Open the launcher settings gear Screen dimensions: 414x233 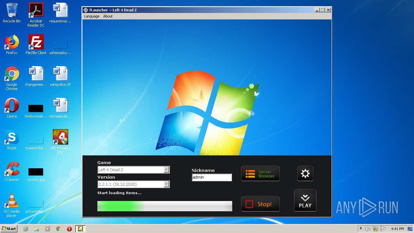[x=305, y=173]
